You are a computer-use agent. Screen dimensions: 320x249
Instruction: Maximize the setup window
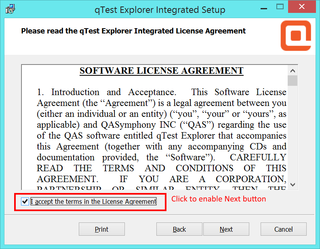[280, 8]
